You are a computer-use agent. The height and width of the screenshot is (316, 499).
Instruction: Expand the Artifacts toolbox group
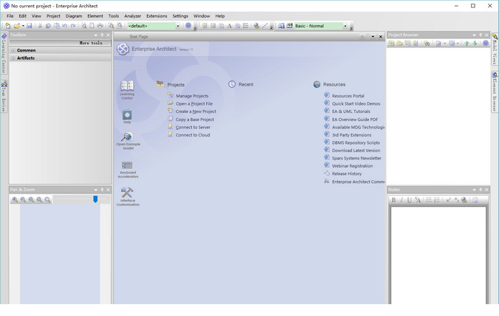coord(13,58)
